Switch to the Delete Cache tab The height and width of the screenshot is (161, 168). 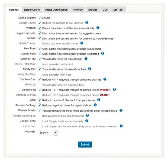(x=32, y=10)
